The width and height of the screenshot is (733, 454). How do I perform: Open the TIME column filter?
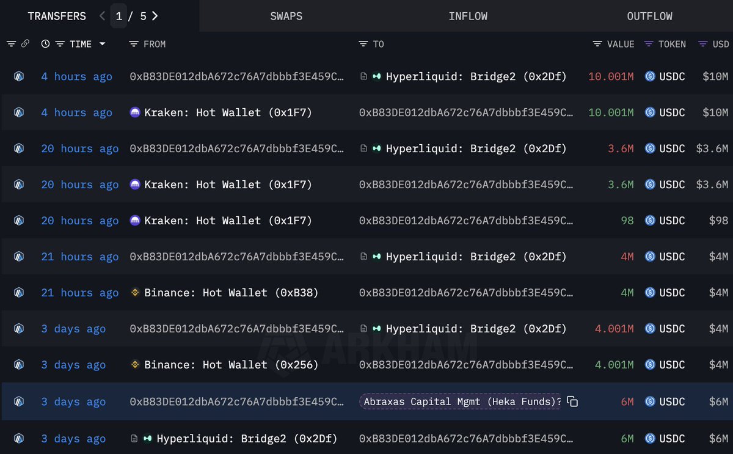point(60,44)
